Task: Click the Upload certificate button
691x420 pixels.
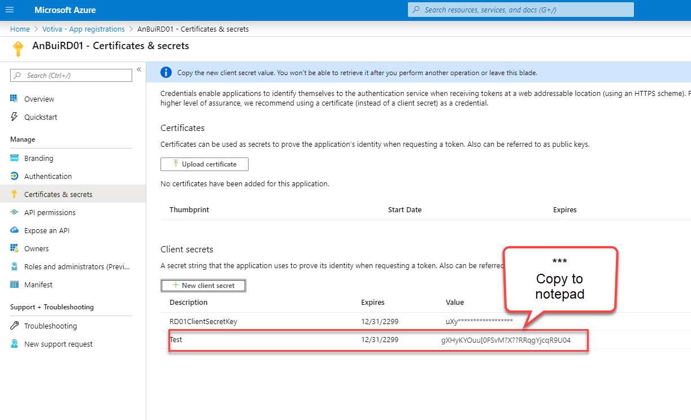Action: 205,164
